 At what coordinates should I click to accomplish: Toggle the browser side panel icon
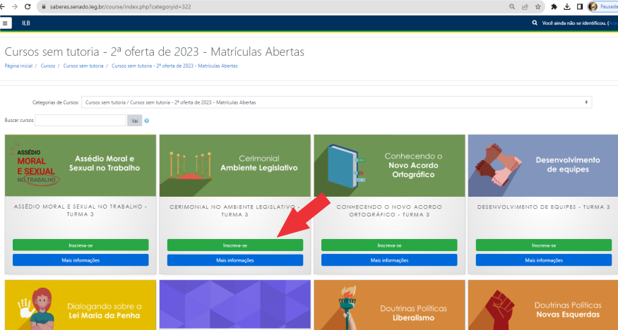pyautogui.click(x=579, y=6)
